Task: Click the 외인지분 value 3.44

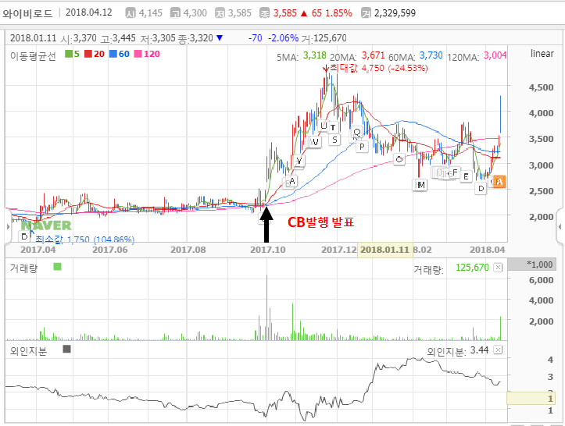Action: [479, 350]
